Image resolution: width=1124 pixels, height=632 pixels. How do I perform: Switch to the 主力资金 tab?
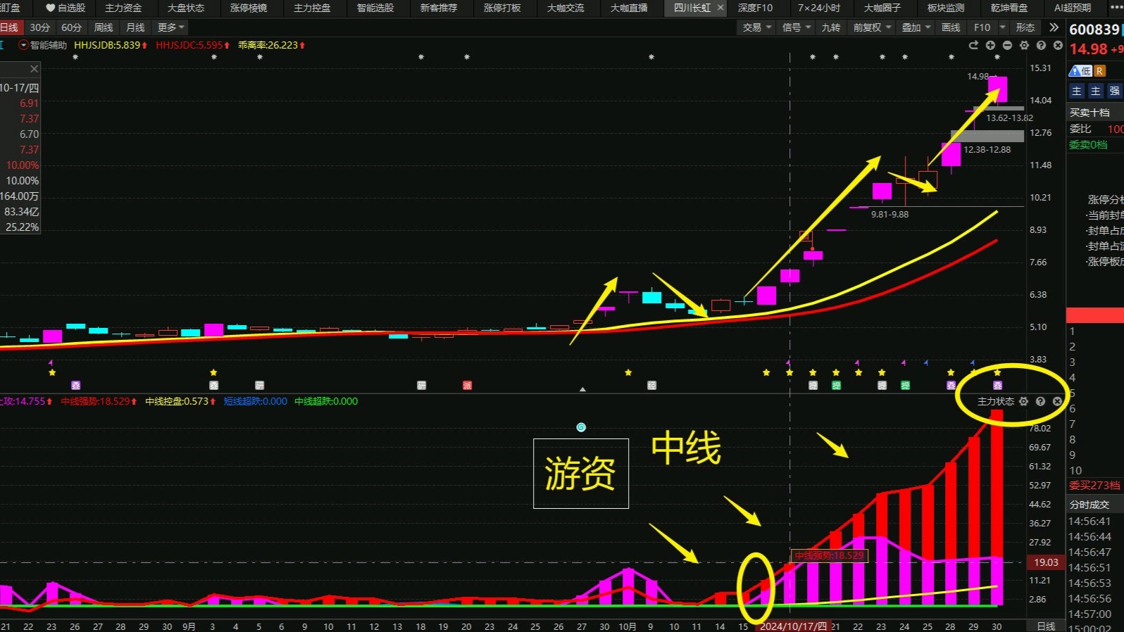[x=123, y=8]
